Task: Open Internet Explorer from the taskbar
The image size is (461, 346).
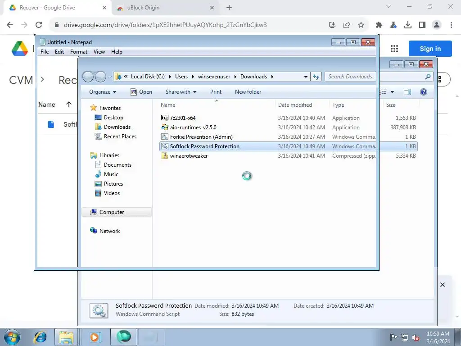Action: pyautogui.click(x=40, y=337)
